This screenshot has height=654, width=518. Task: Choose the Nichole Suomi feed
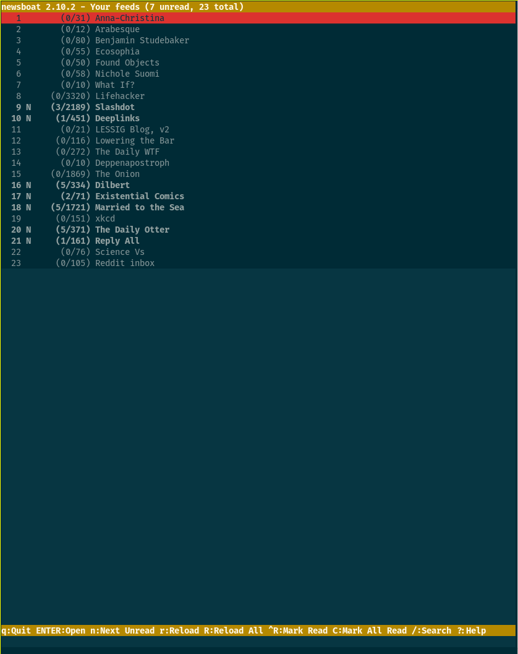[x=258, y=74]
